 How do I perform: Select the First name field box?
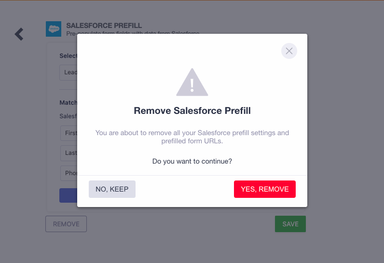click(69, 133)
